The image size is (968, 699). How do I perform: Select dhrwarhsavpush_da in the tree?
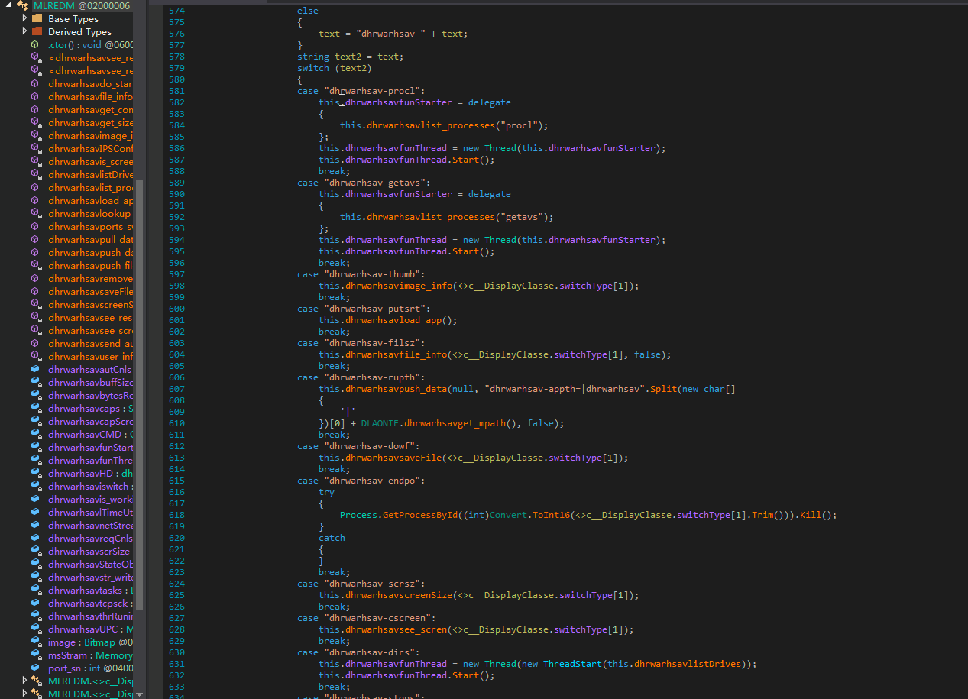(91, 252)
